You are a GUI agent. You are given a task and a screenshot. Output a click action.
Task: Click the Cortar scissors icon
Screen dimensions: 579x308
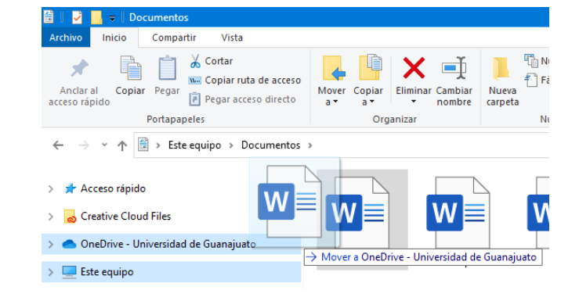[x=195, y=61]
